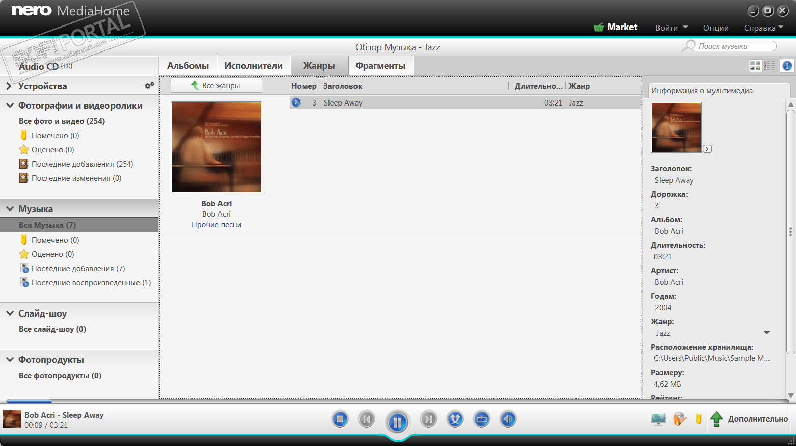Select Вся Музыка (7) in sidebar
The height and width of the screenshot is (446, 796).
point(79,225)
